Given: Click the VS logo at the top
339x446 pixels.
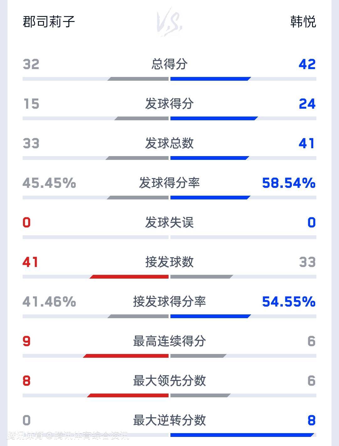Looking at the screenshot, I should [169, 22].
